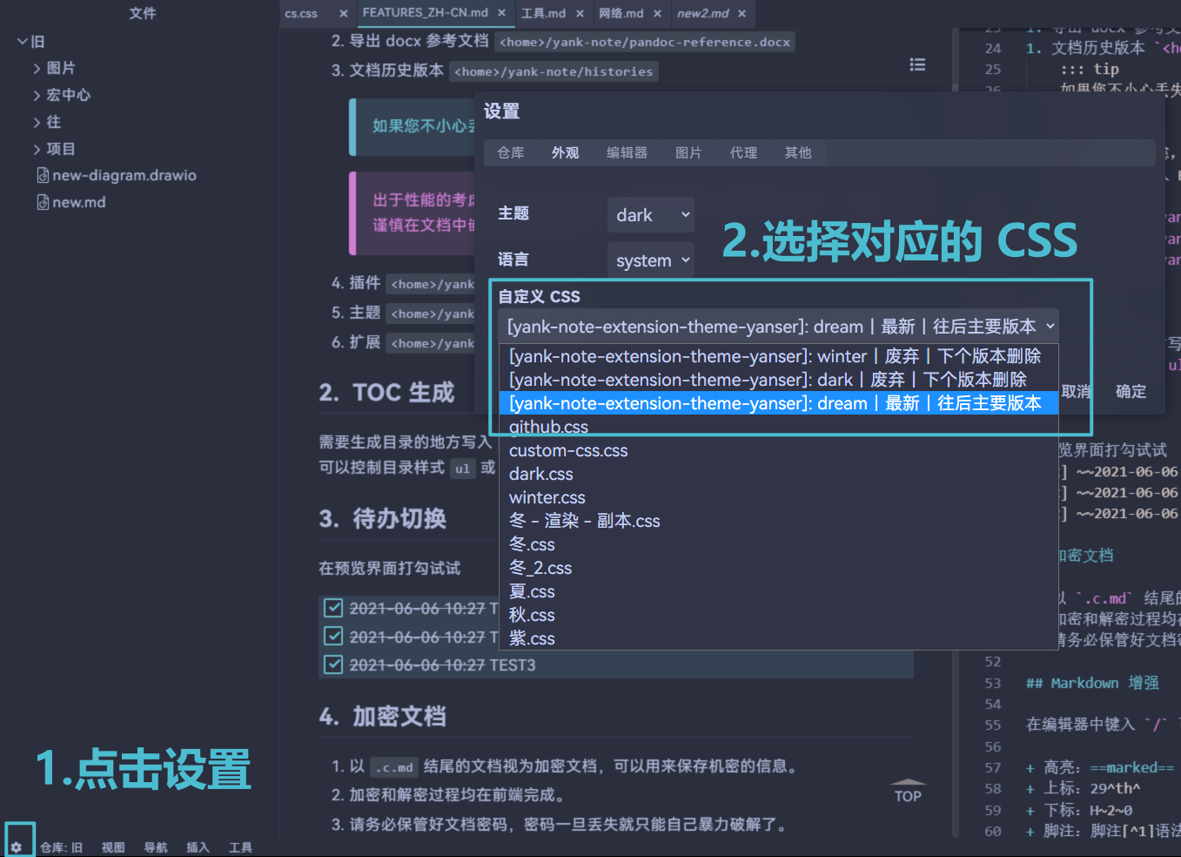Open the new2.md file tab
The height and width of the screenshot is (857, 1181).
coord(703,13)
